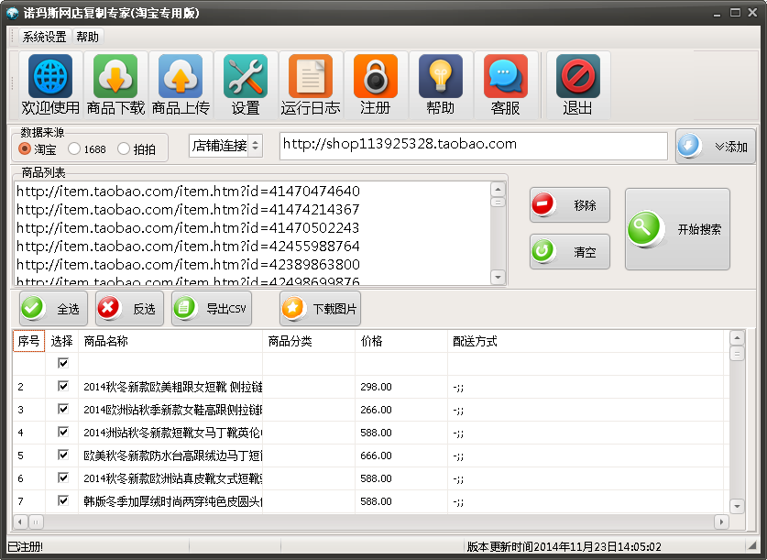Uncheck the checkbox for row 3

pos(63,409)
